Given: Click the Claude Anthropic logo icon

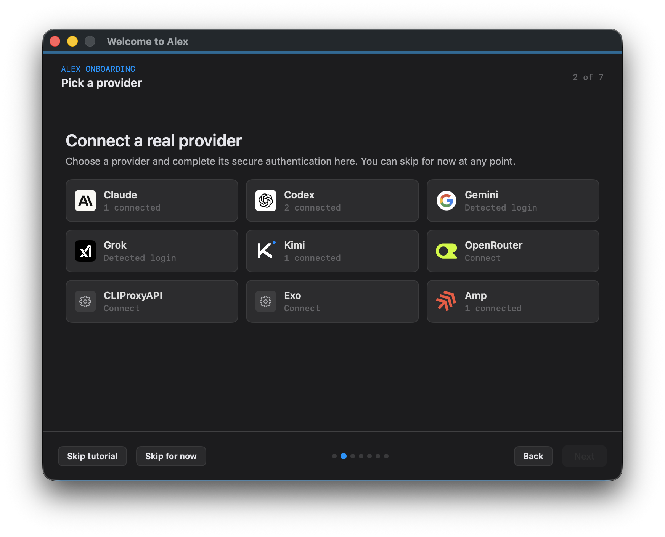Looking at the screenshot, I should click(85, 201).
